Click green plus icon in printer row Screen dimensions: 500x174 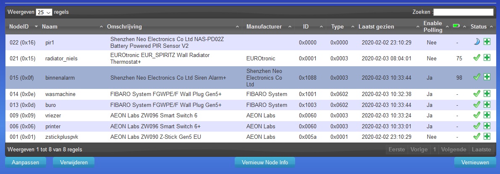[x=487, y=125]
